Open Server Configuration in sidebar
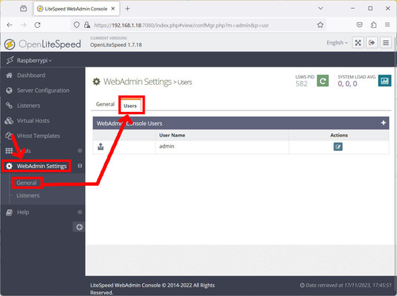 (43, 90)
